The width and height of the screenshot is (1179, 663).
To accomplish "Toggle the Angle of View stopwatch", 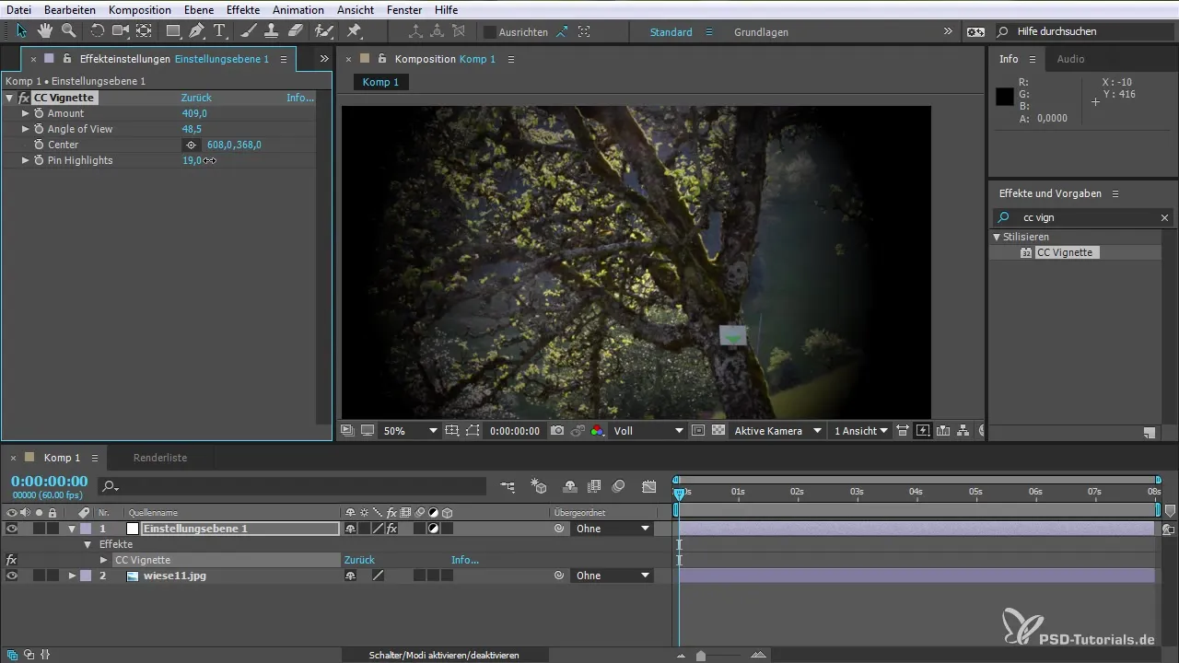I will (39, 129).
